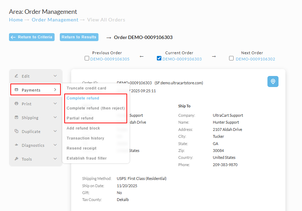This screenshot has width=302, height=211.
Task: Open the Payments sidebar label
Action: pyautogui.click(x=31, y=90)
